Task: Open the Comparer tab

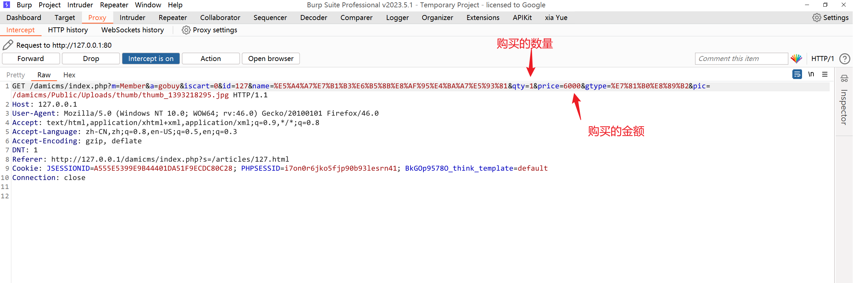Action: click(357, 17)
